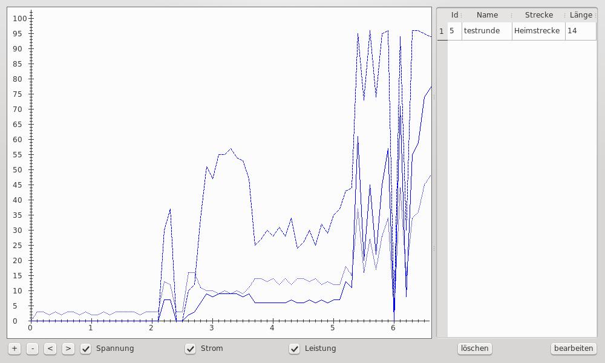Viewport: 605px width, 363px height.
Task: Click the Id cell with value 5
Action: point(454,31)
